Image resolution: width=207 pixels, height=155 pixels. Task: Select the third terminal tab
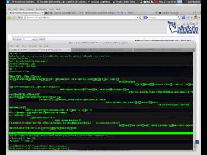tap(164, 50)
